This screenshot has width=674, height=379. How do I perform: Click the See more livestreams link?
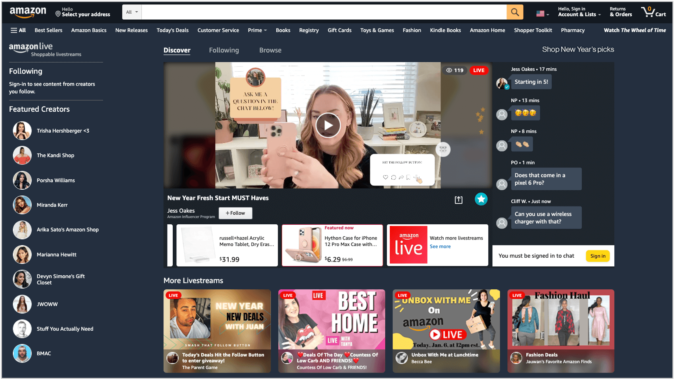point(440,246)
